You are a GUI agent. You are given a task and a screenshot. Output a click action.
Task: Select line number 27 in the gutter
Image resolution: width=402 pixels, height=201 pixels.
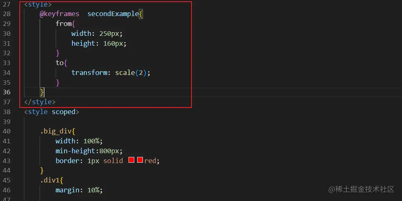click(x=7, y=4)
